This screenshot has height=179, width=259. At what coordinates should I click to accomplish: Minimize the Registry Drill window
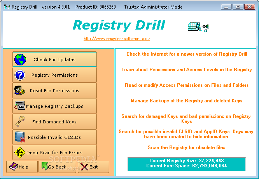pos(226,7)
